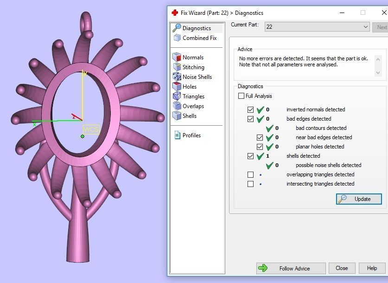388x283 pixels.
Task: Click 'shells detected' label
Action: [x=303, y=156]
